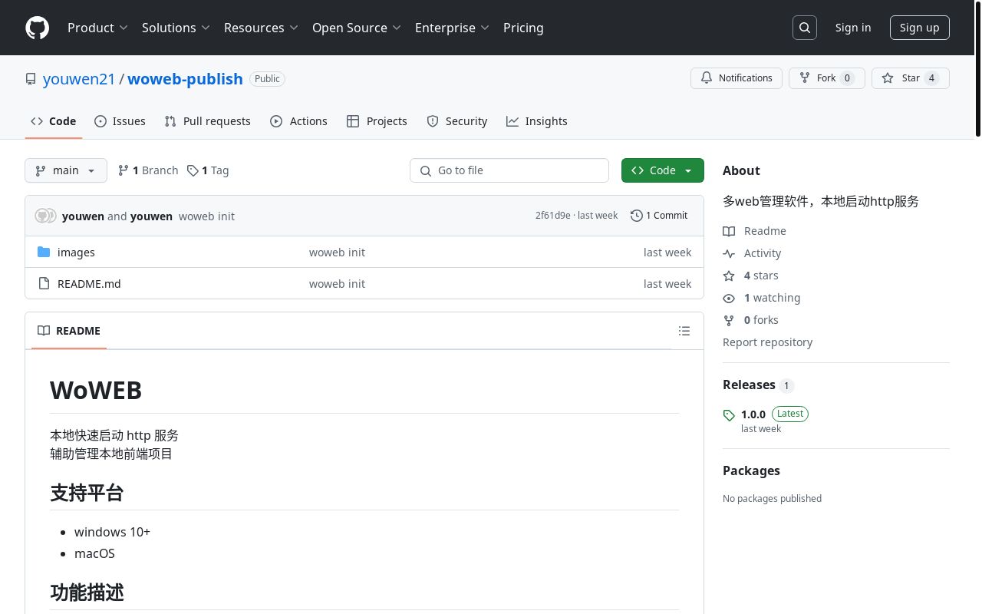The height and width of the screenshot is (614, 982).
Task: Toggle Notifications for this repository
Action: click(x=736, y=78)
